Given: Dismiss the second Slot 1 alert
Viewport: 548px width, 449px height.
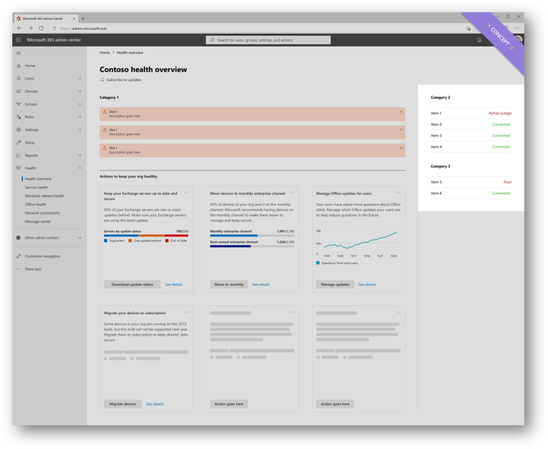Looking at the screenshot, I should coord(400,130).
